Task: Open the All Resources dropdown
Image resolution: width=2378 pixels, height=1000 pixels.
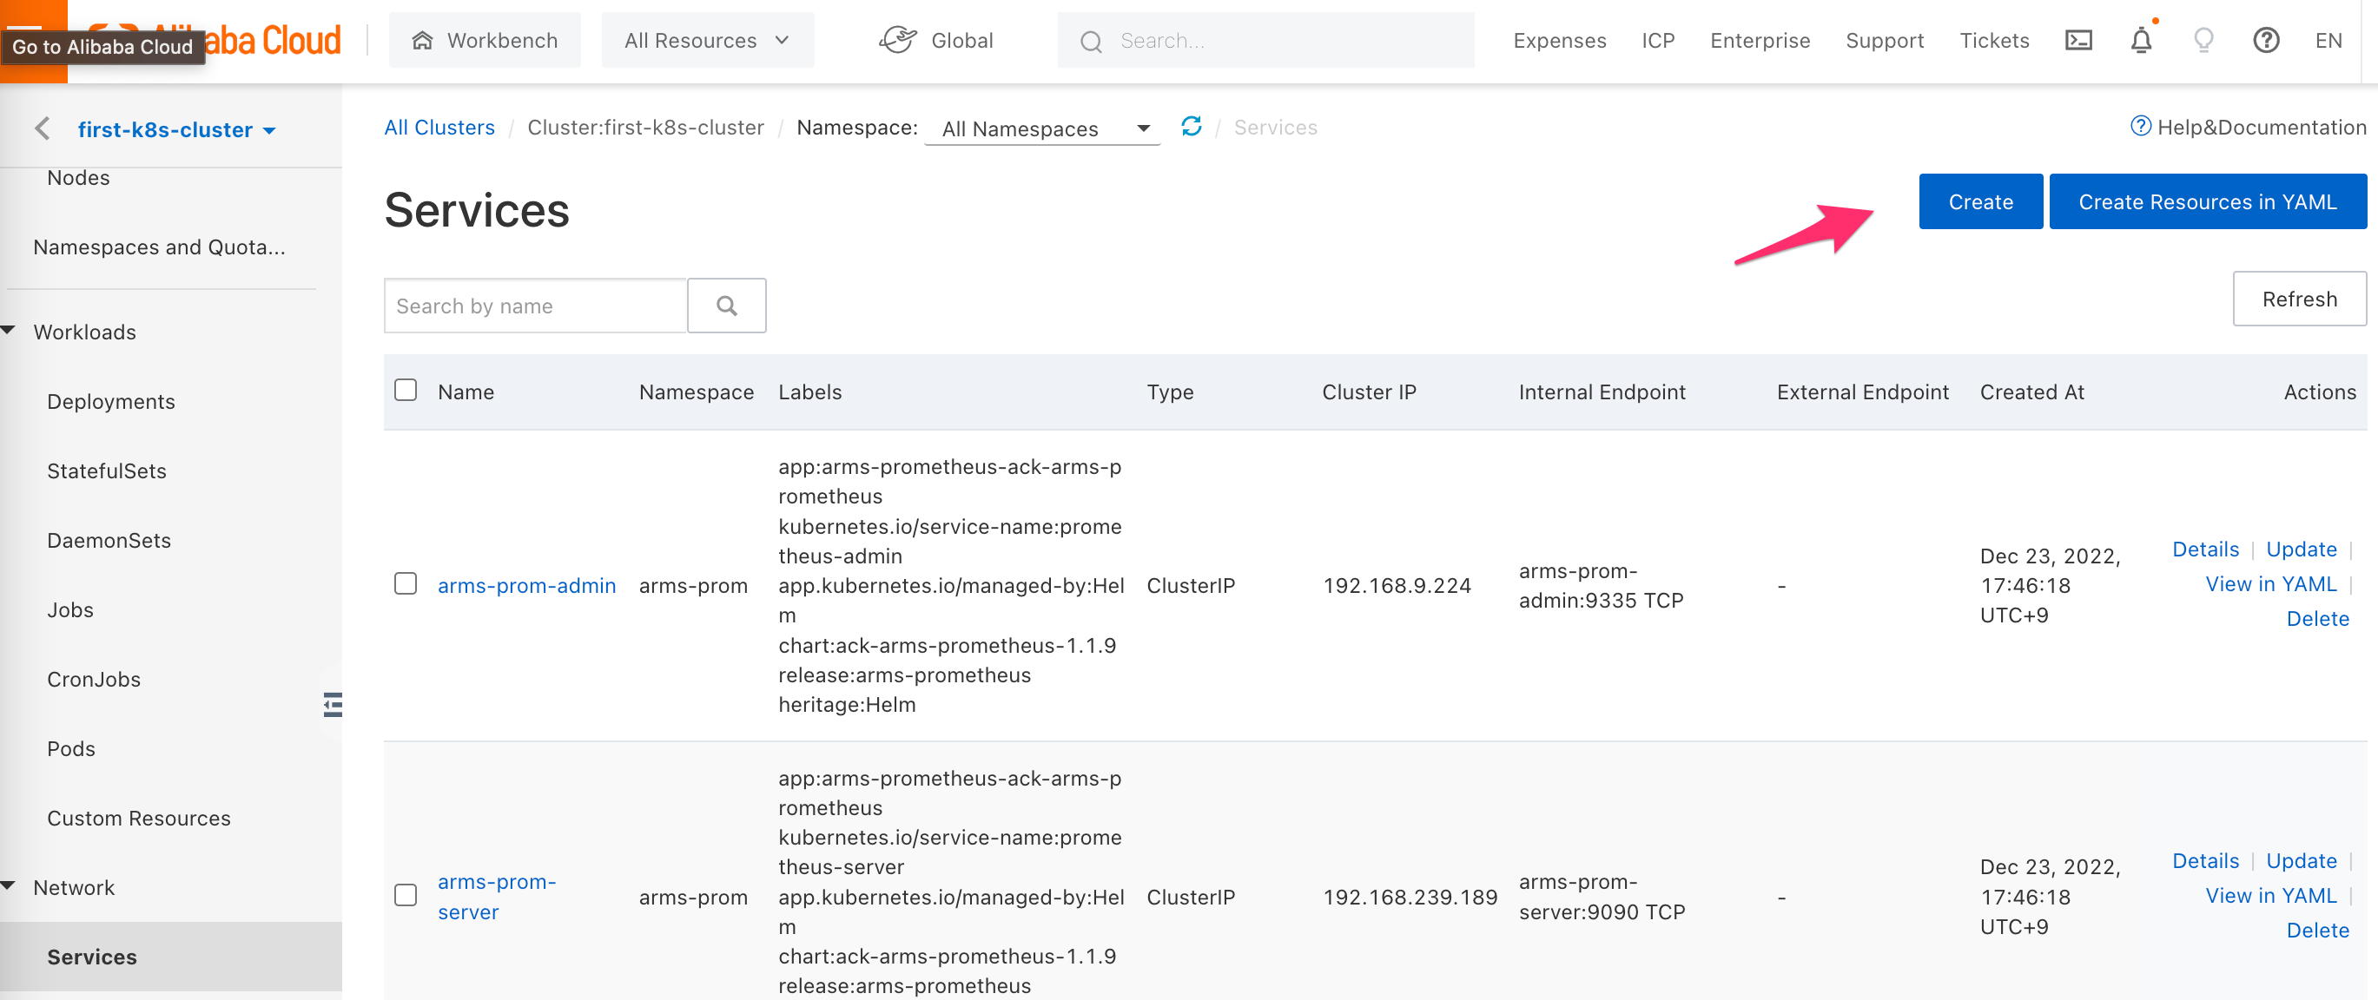Action: (x=707, y=41)
